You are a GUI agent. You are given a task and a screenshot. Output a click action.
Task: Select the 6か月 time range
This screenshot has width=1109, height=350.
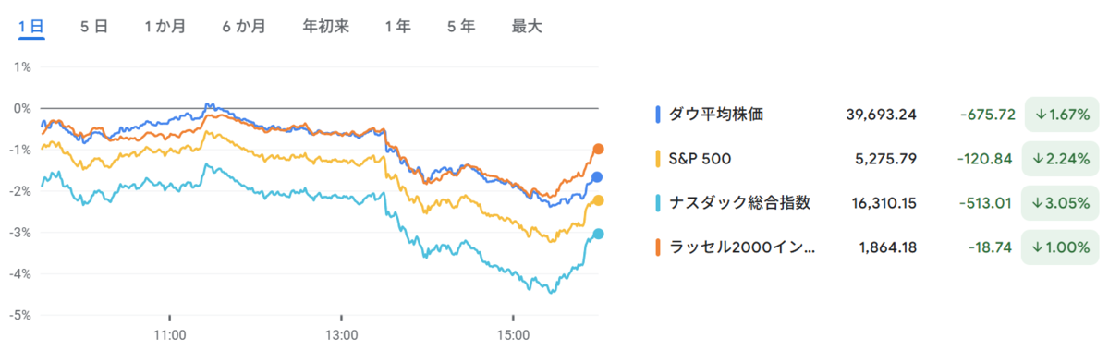pyautogui.click(x=244, y=27)
